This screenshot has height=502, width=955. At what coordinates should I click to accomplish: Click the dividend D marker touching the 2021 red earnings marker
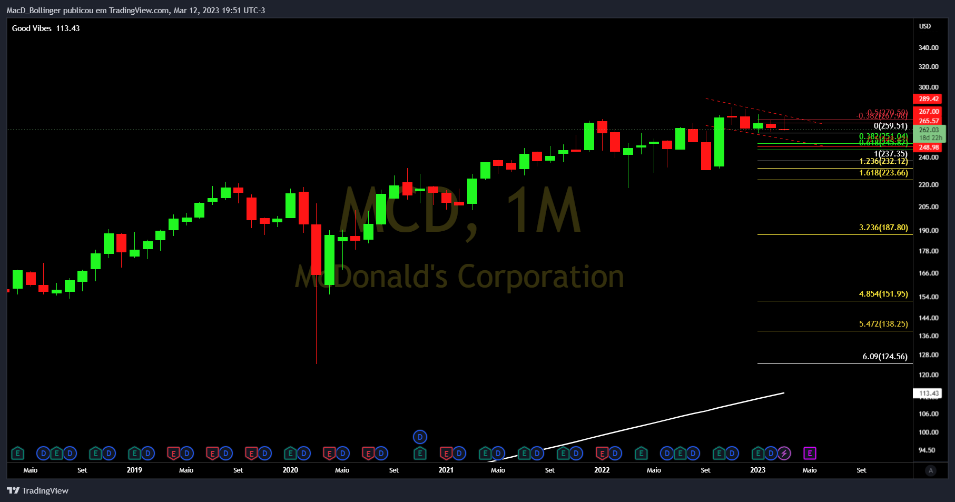tap(459, 453)
